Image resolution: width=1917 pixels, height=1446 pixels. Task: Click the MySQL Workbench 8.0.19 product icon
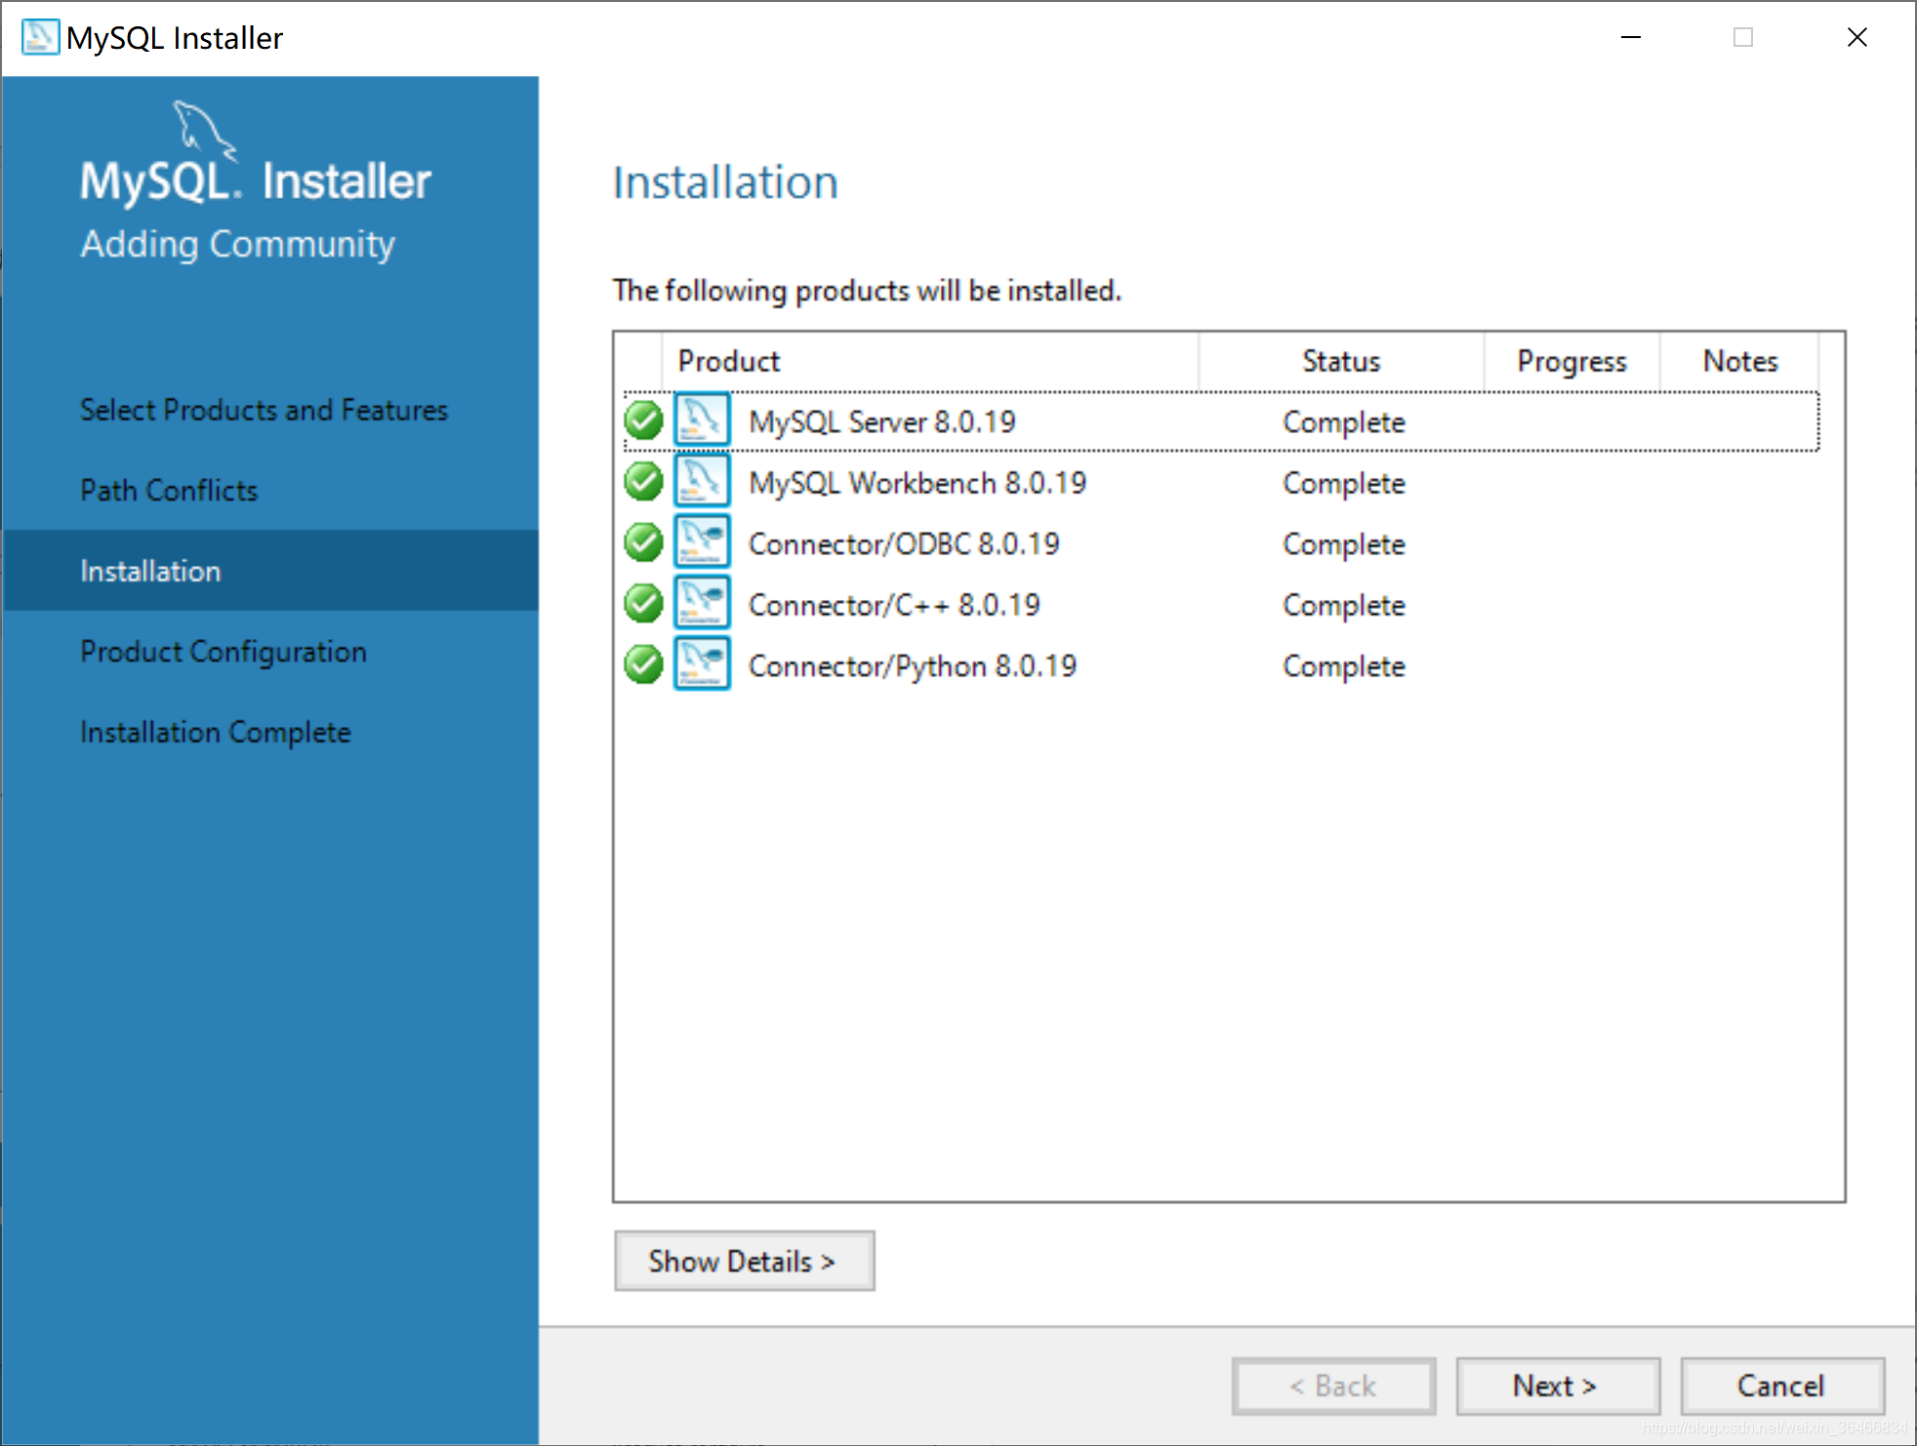(702, 483)
